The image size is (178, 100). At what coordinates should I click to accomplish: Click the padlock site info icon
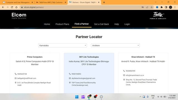click(x=22, y=7)
